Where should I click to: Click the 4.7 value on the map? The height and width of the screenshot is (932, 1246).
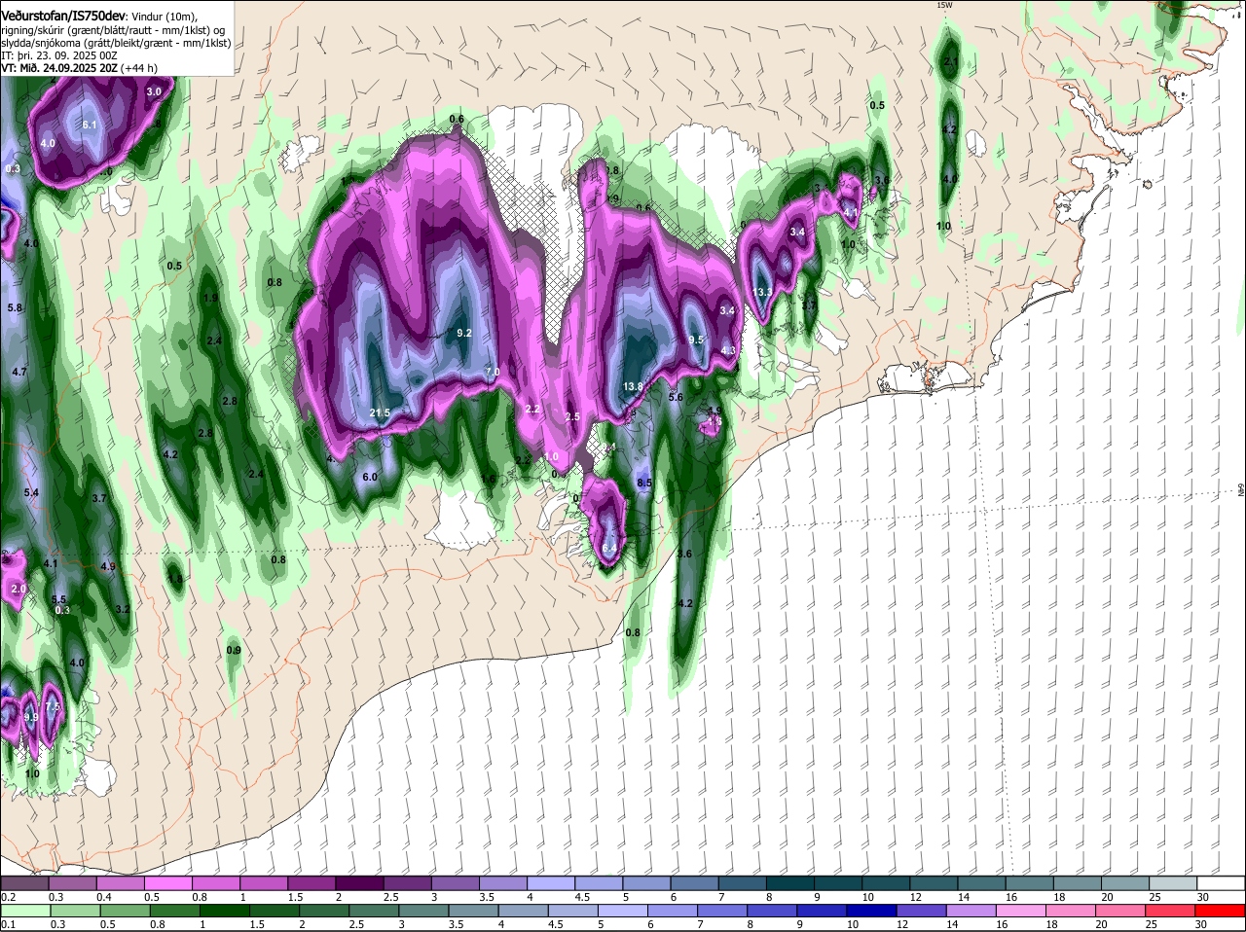tap(19, 373)
